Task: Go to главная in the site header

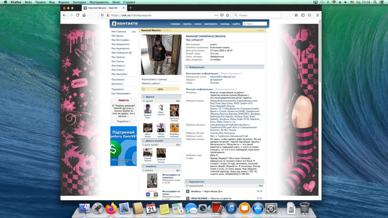Action: pyautogui.click(x=175, y=24)
